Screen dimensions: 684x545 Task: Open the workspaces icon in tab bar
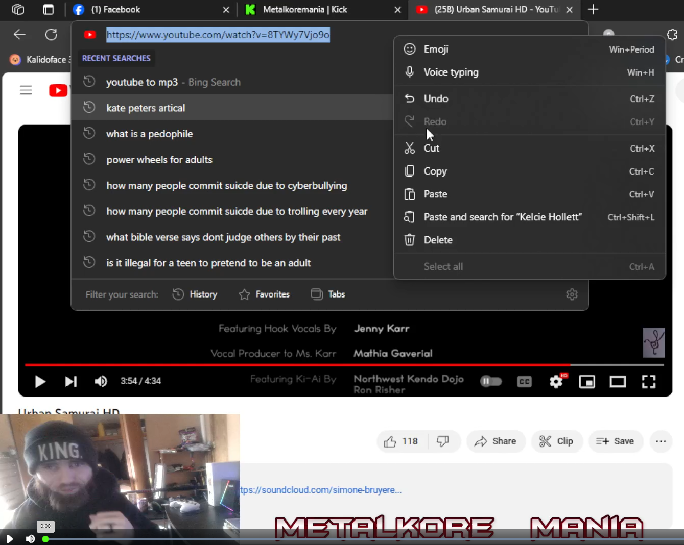tap(18, 9)
